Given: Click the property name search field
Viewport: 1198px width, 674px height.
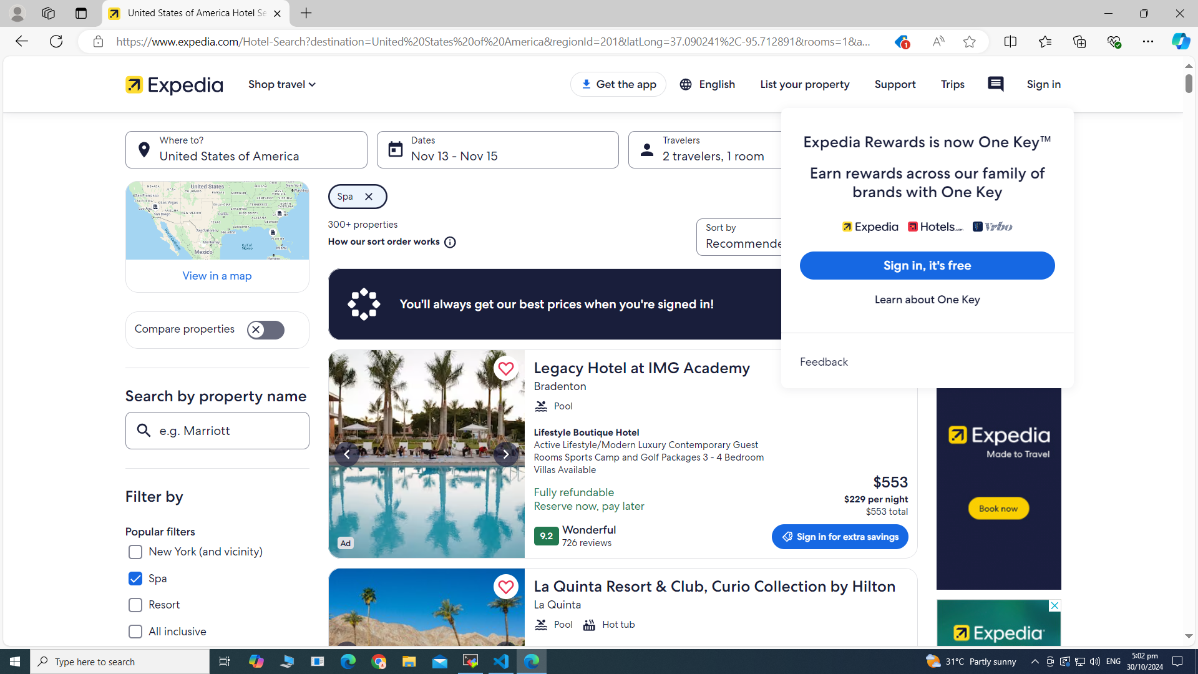Looking at the screenshot, I should click(x=217, y=431).
